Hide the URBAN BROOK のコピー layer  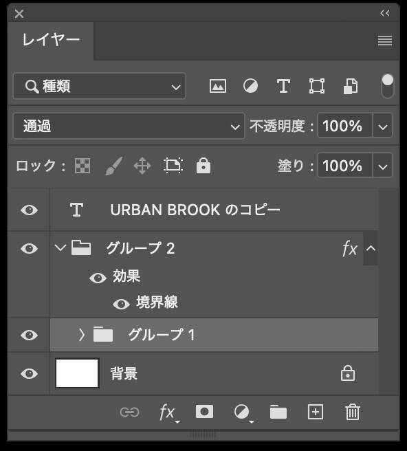pyautogui.click(x=30, y=210)
